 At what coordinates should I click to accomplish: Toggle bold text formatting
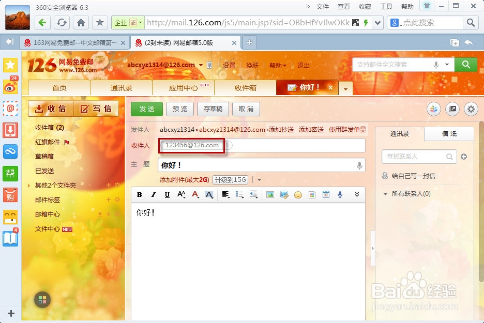point(139,195)
